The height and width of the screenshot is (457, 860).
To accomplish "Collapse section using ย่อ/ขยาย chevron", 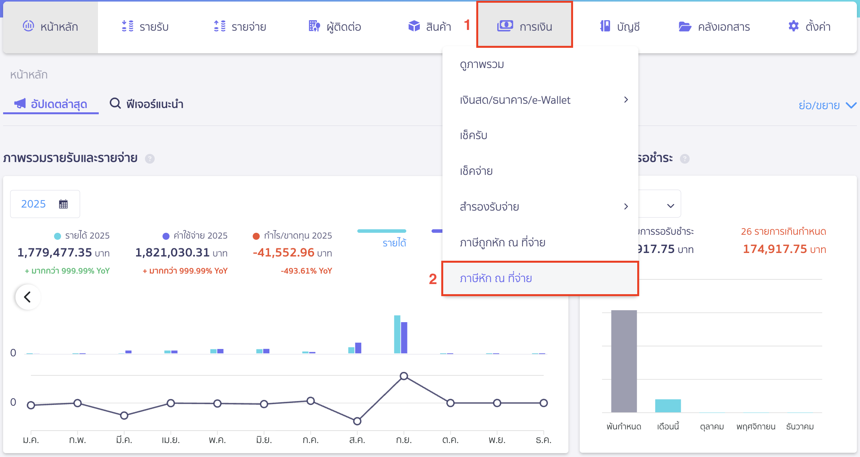I will tap(851, 105).
